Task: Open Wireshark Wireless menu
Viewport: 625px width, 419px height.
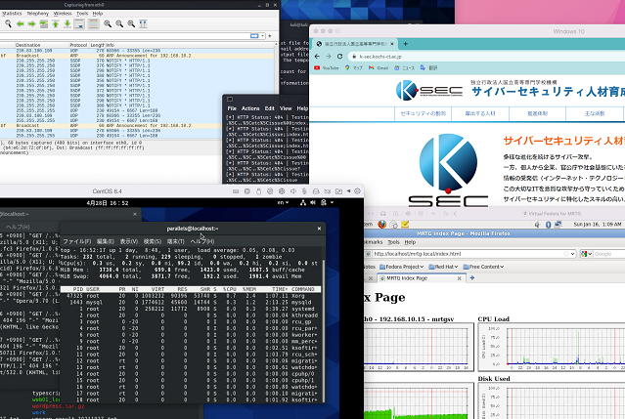Action: click(63, 13)
